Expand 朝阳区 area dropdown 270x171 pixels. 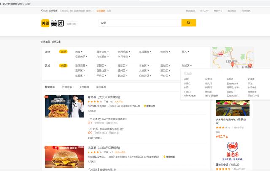click(x=101, y=66)
